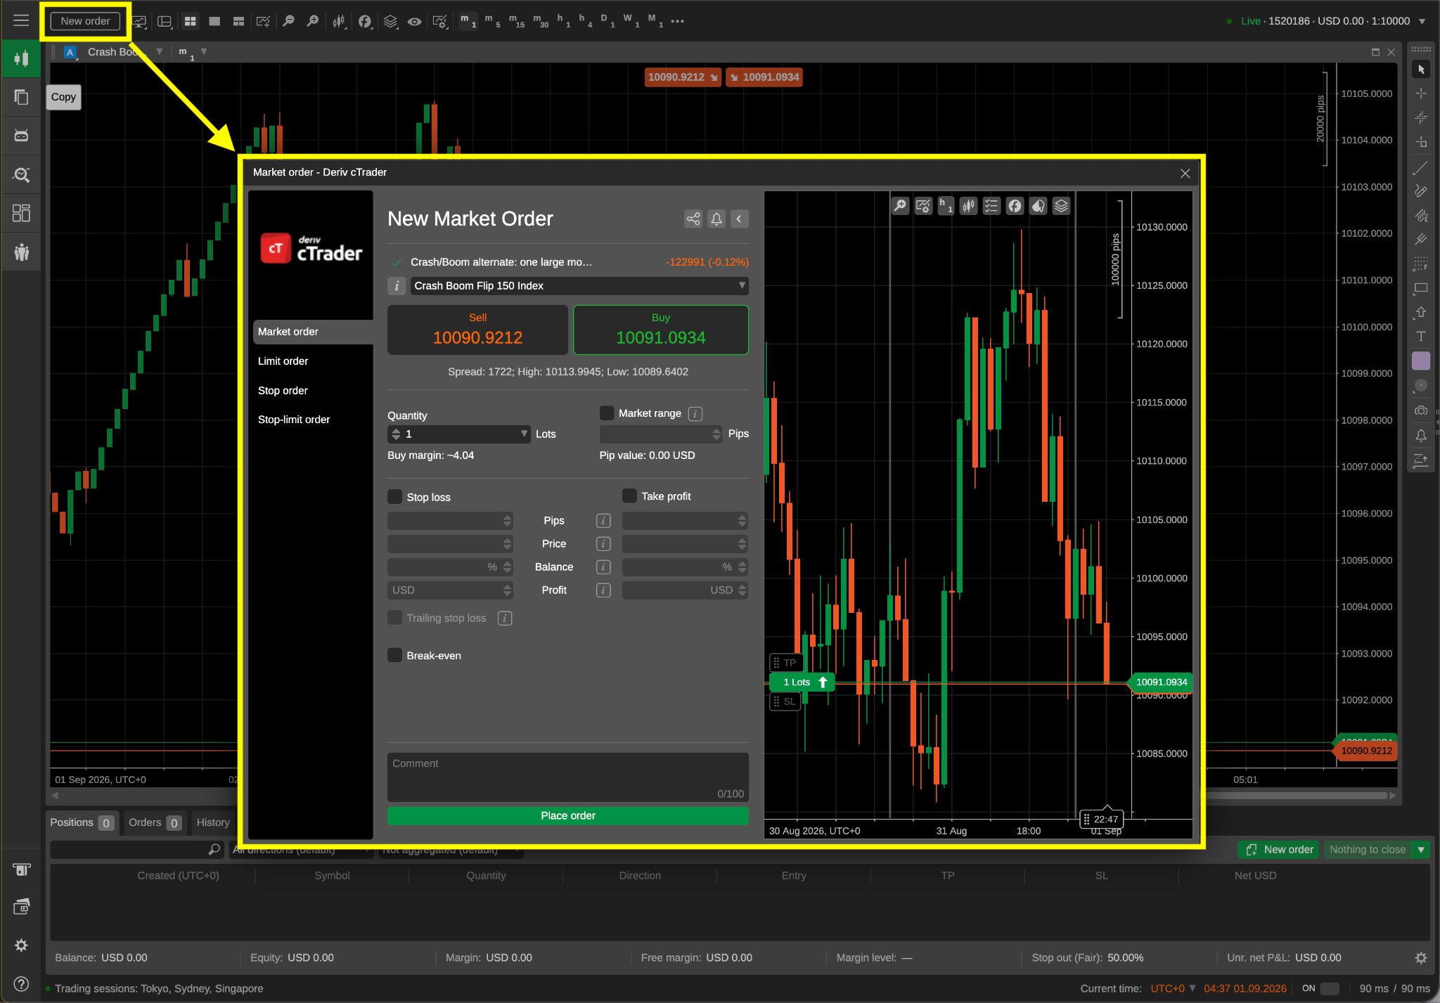Viewport: 1440px width, 1003px height.
Task: Click the Comment text field
Action: (568, 777)
